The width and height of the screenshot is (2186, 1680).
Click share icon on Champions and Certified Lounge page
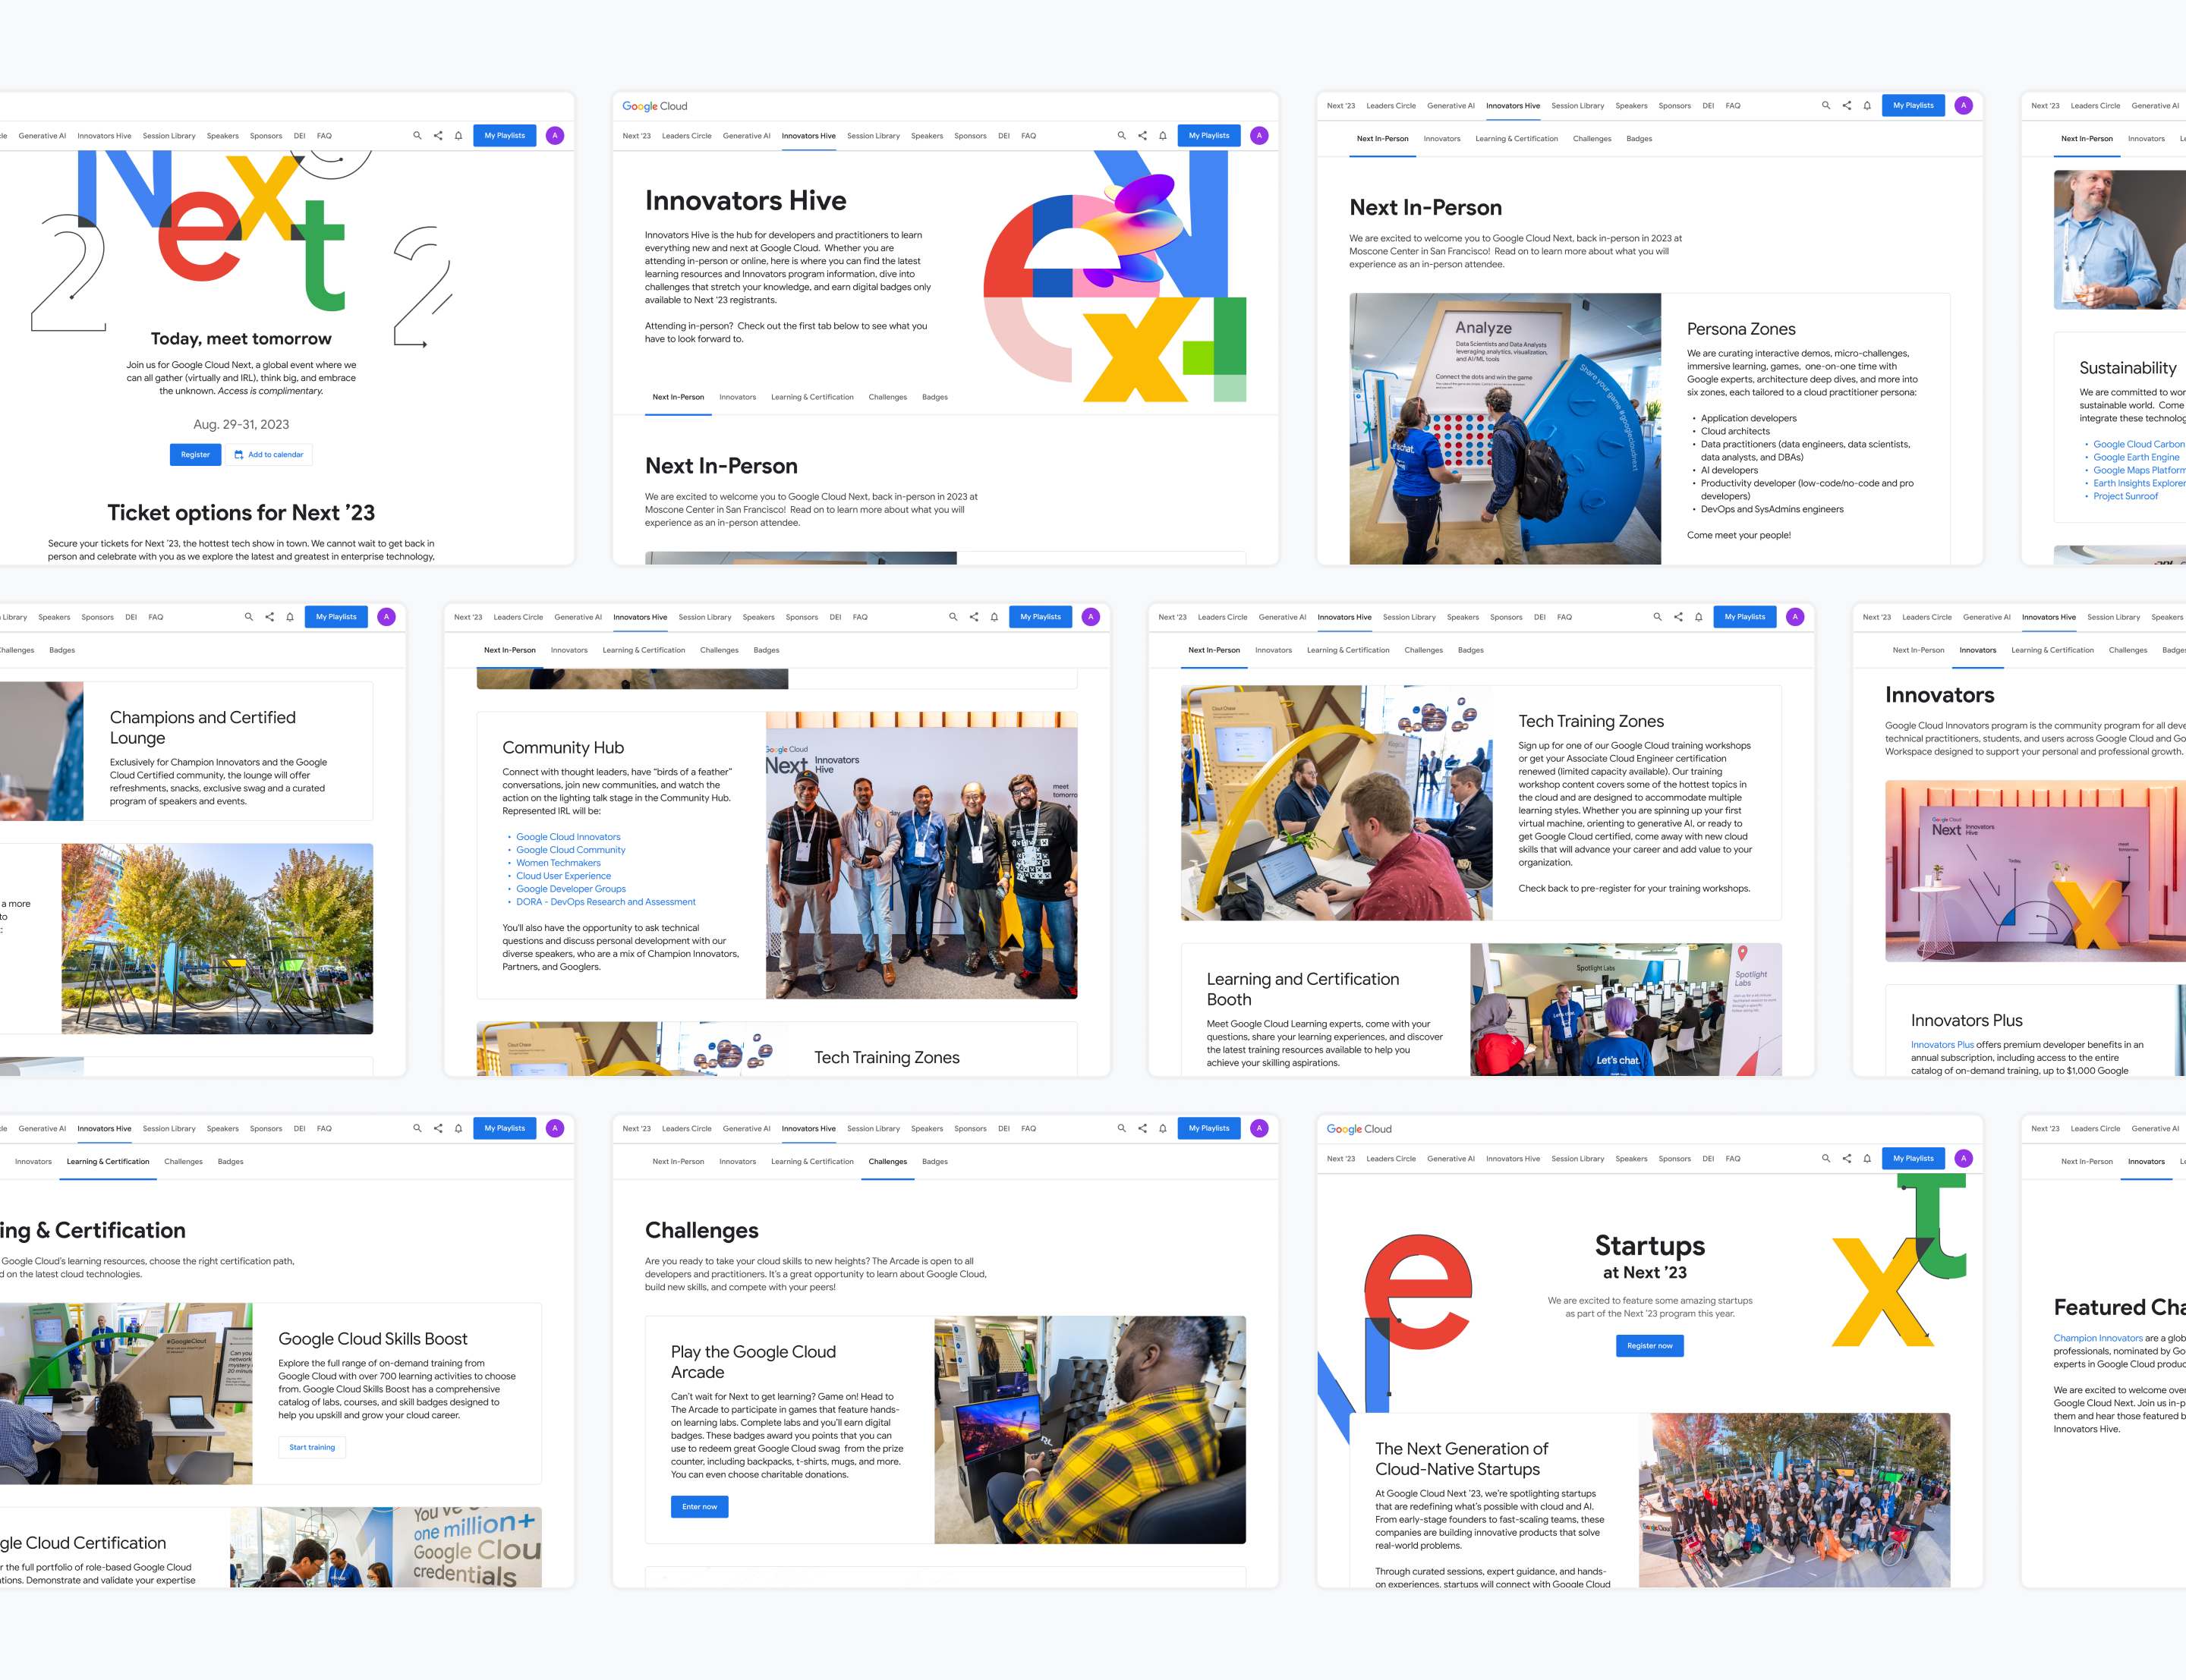tap(269, 617)
